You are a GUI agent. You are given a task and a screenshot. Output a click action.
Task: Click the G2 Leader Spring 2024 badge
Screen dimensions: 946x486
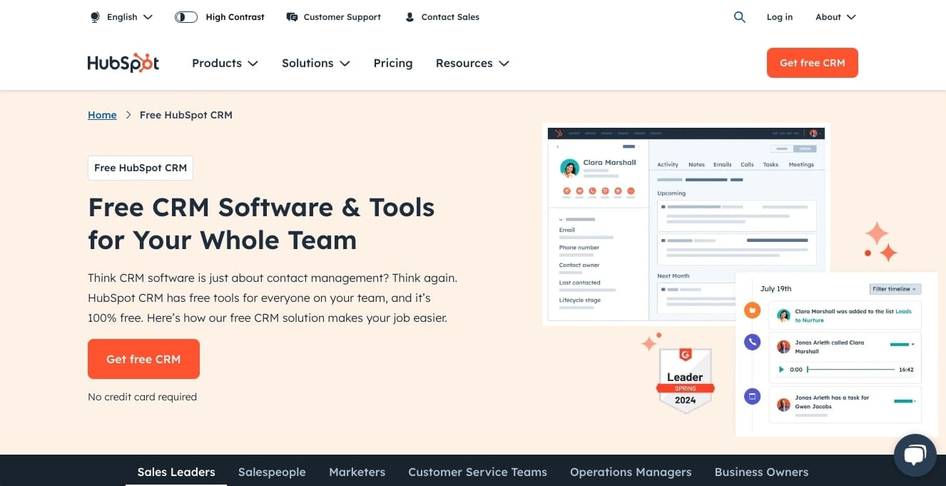pos(685,378)
